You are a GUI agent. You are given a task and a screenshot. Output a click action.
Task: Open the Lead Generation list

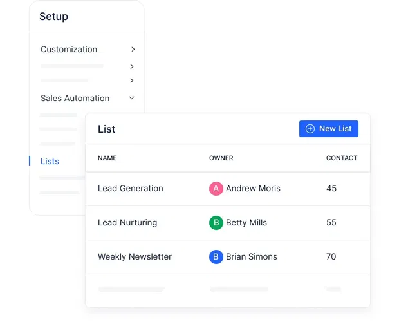[130, 188]
